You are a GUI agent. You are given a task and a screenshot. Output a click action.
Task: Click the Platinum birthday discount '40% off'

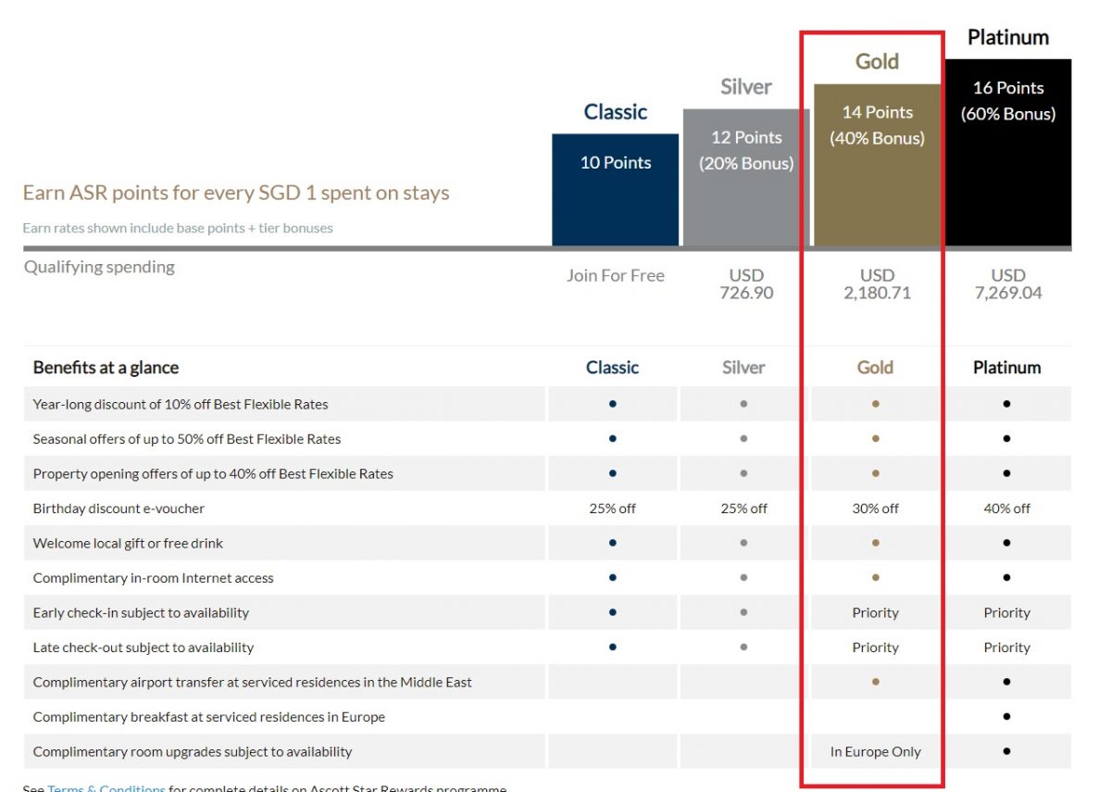coord(1007,509)
